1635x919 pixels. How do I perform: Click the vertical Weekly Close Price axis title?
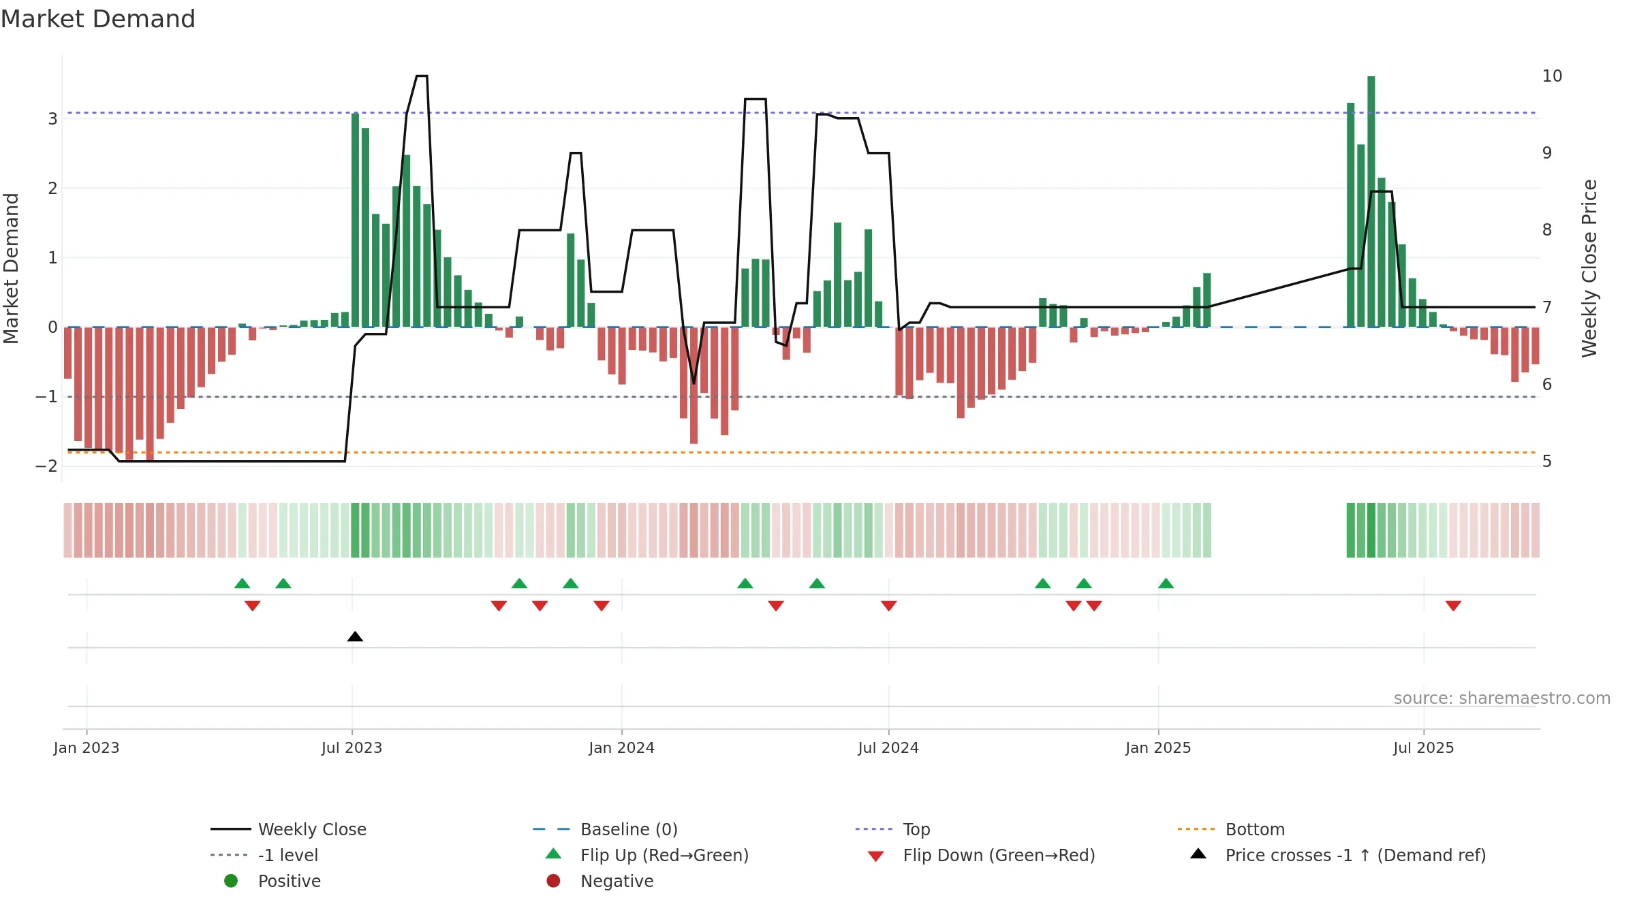pos(1589,268)
